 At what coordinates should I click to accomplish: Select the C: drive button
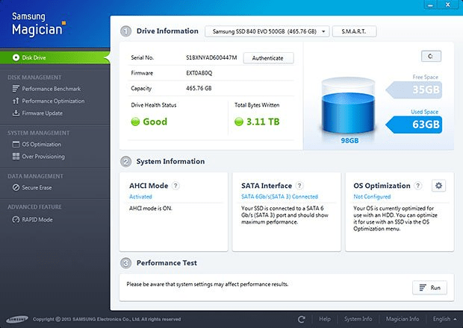coord(431,57)
